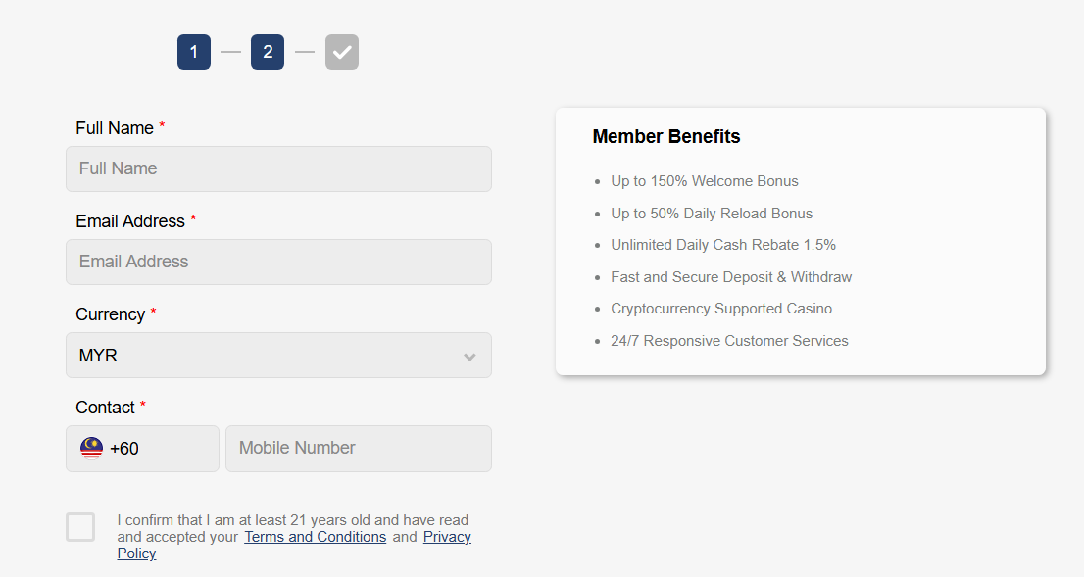Image resolution: width=1084 pixels, height=577 pixels.
Task: Click the final checkmark step icon
Action: [x=342, y=52]
